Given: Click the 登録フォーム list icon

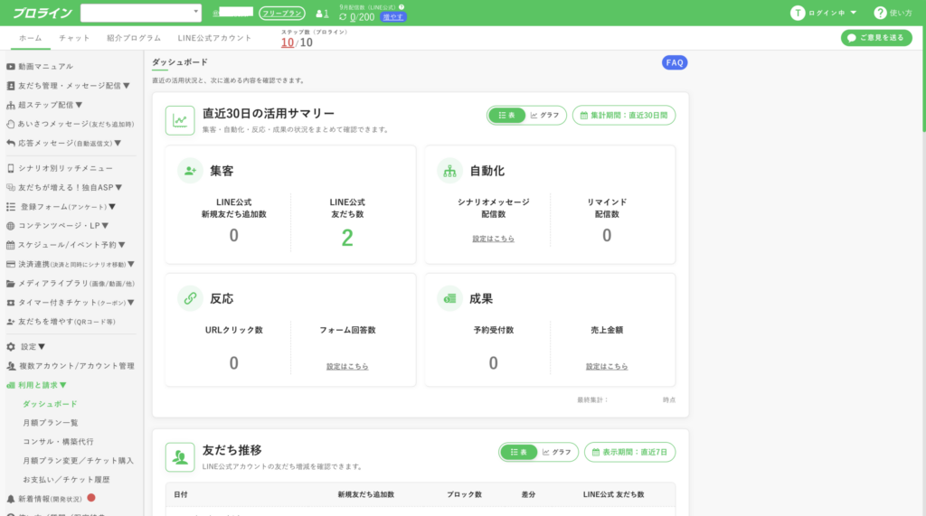Looking at the screenshot, I should click(x=11, y=207).
